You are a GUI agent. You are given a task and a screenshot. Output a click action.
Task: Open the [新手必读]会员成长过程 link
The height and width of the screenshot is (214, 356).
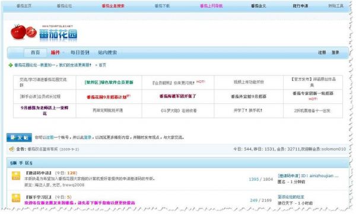40,96
